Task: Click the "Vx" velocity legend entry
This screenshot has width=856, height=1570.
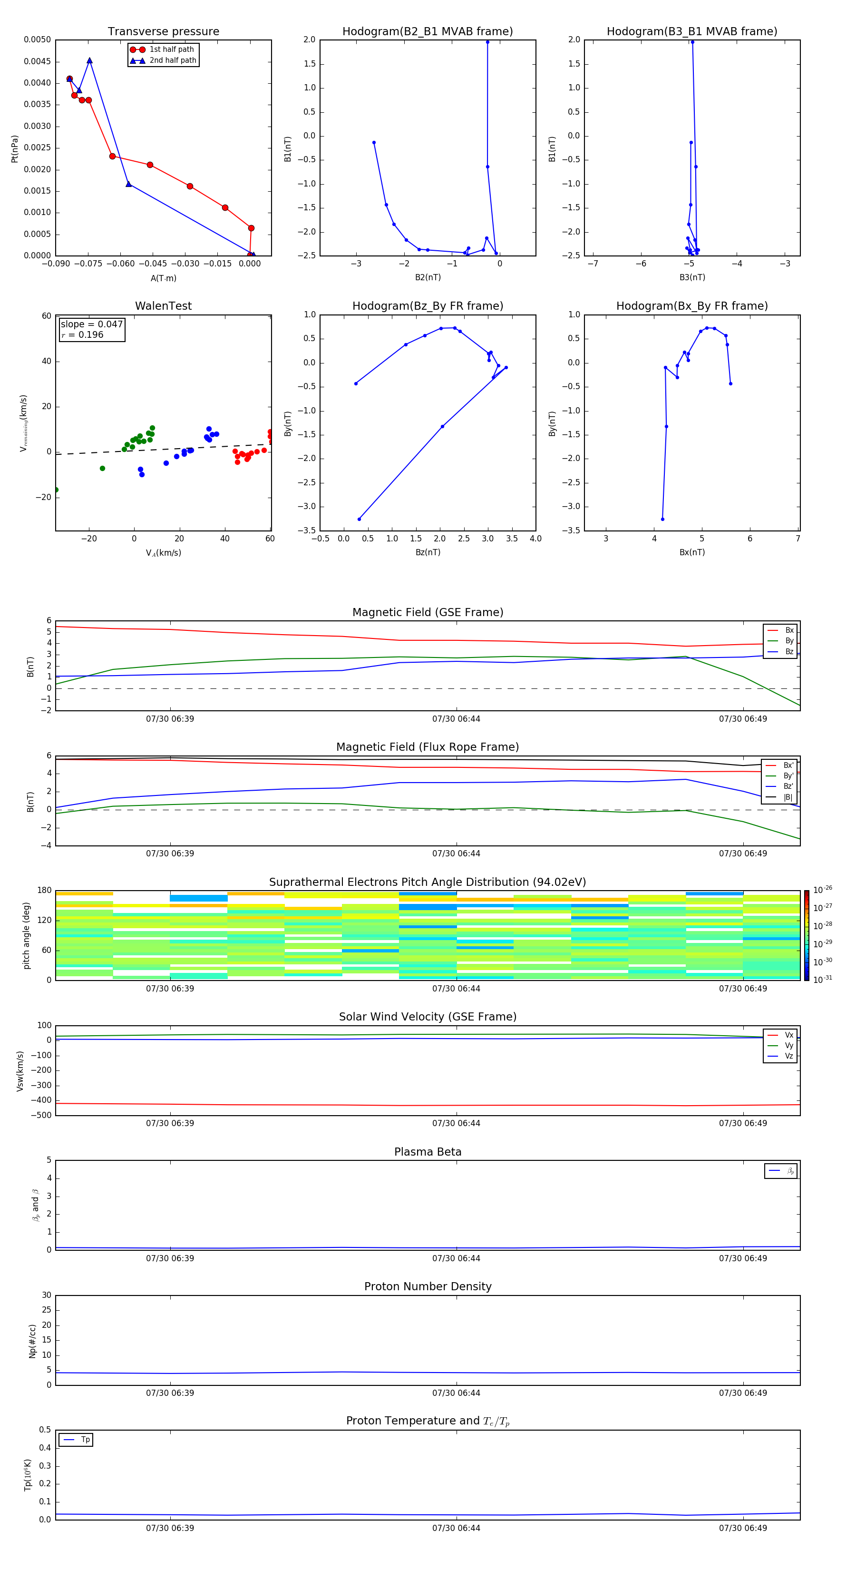Action: [780, 1036]
